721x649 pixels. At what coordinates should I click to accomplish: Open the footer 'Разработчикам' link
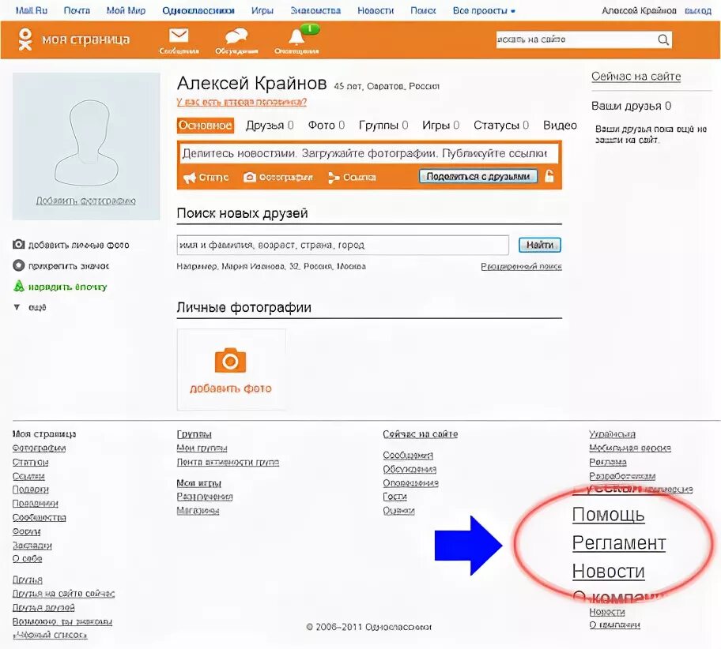[x=622, y=476]
